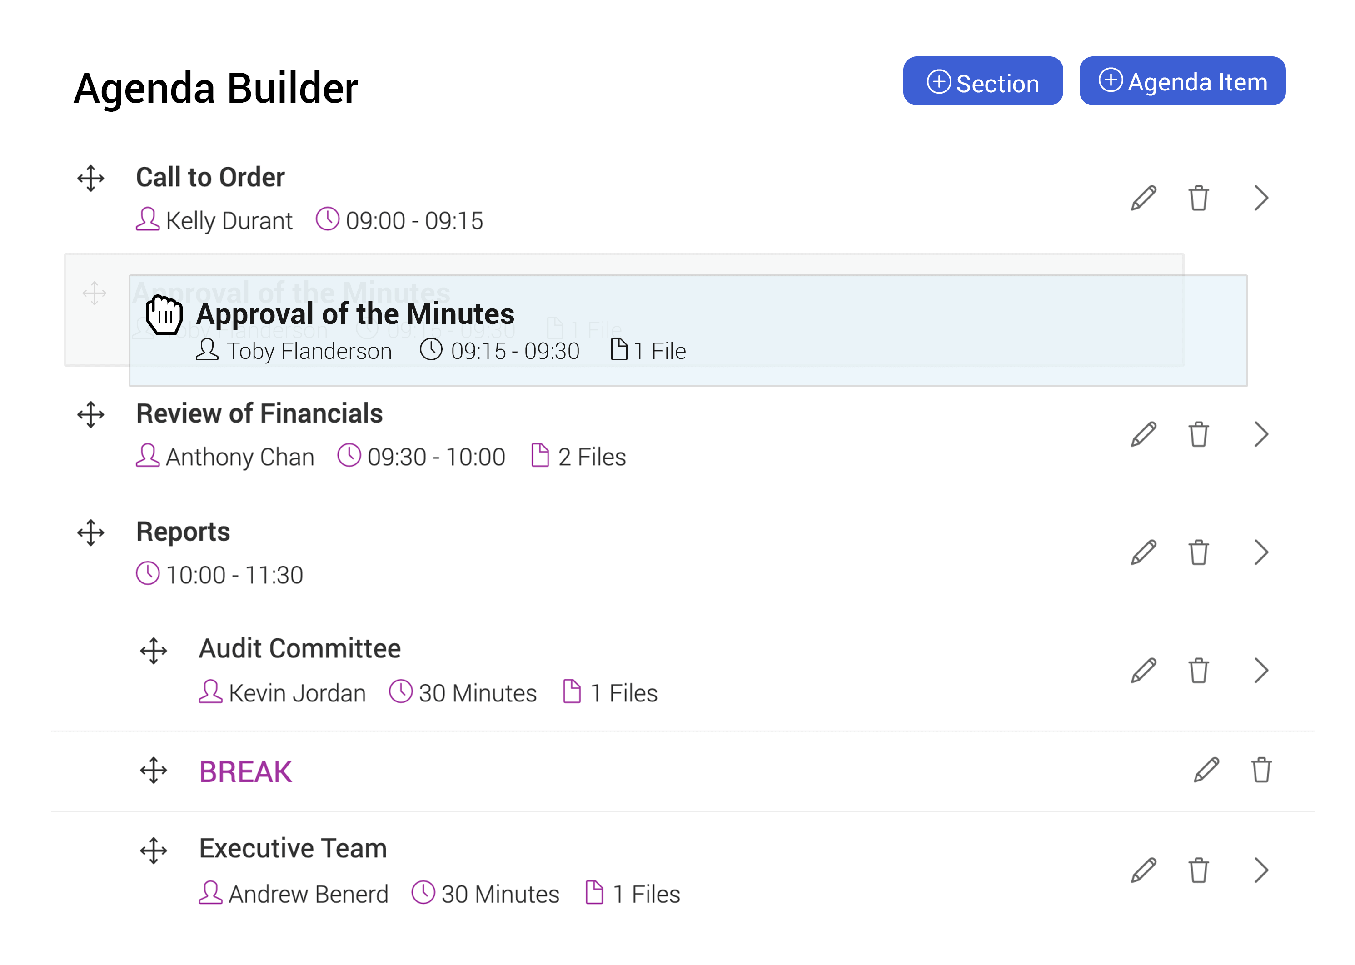This screenshot has width=1355, height=965.
Task: Delete the Reports section
Action: tap(1198, 552)
